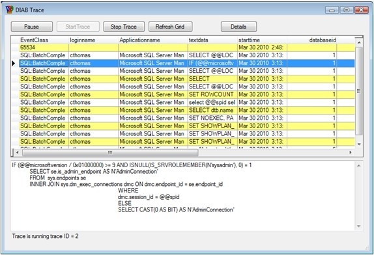Click the 'Trace is running trace ID = 2' status text
The height and width of the screenshot is (255, 374).
click(46, 236)
